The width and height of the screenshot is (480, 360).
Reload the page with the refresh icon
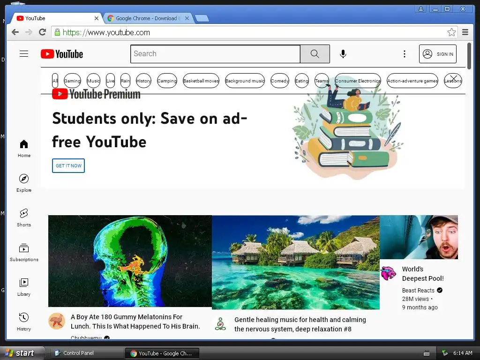point(43,32)
